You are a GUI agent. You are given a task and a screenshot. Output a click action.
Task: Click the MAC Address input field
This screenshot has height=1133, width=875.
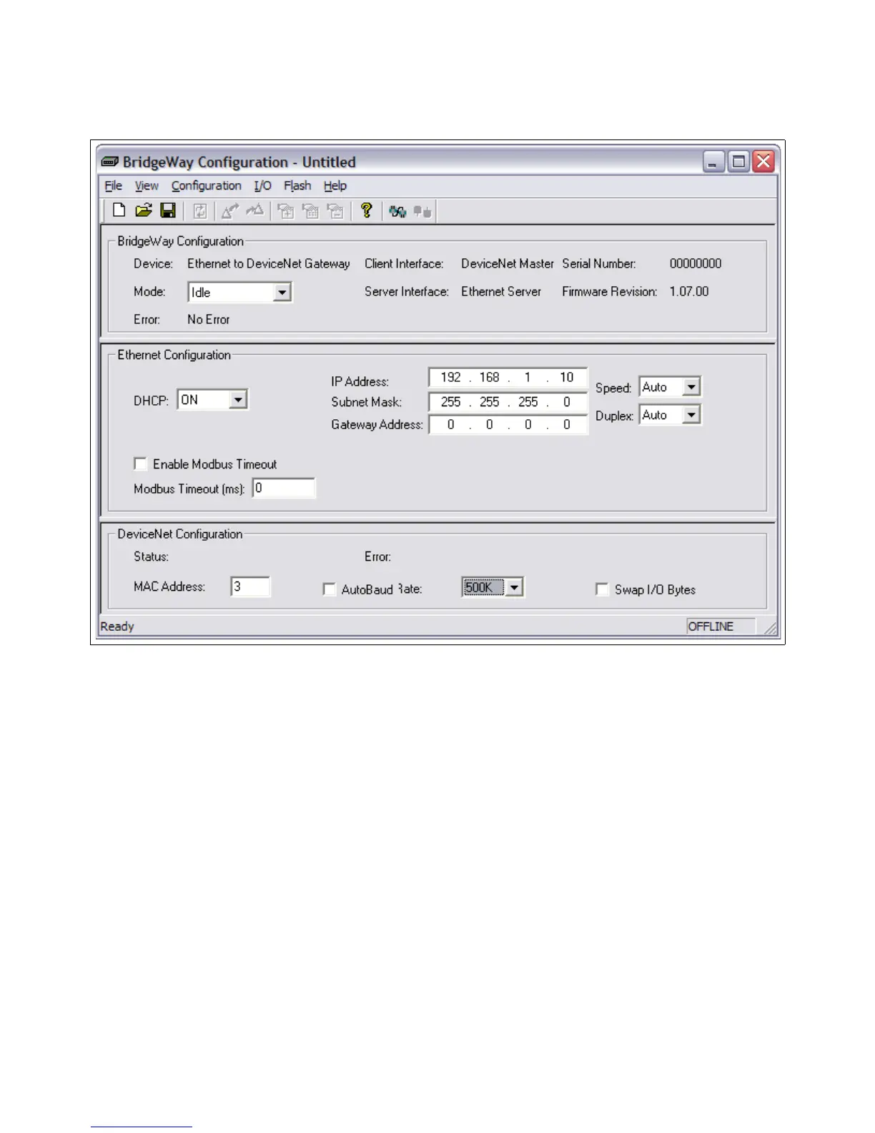pyautogui.click(x=250, y=587)
